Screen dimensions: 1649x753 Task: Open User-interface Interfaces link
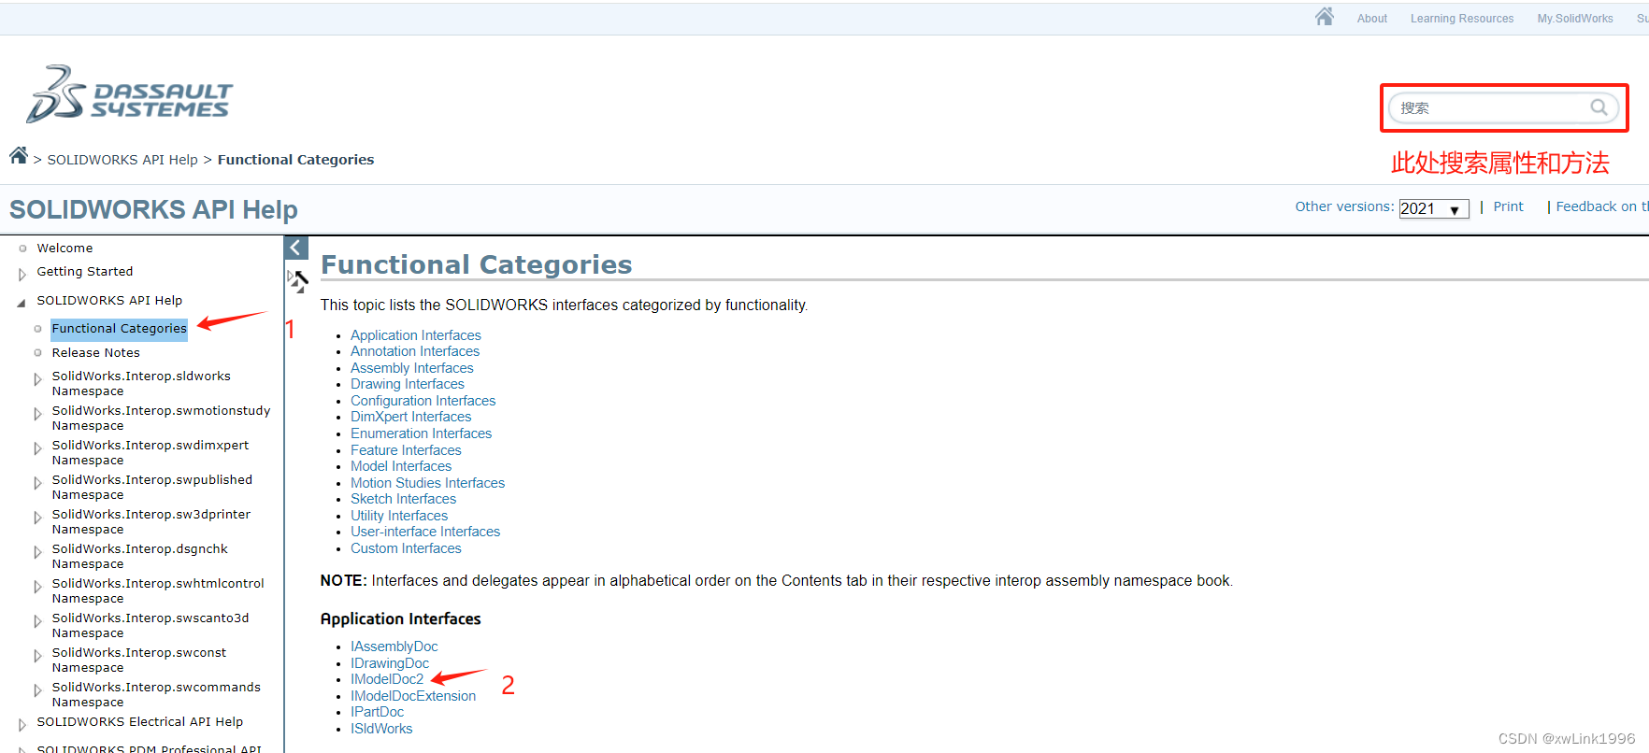point(425,532)
